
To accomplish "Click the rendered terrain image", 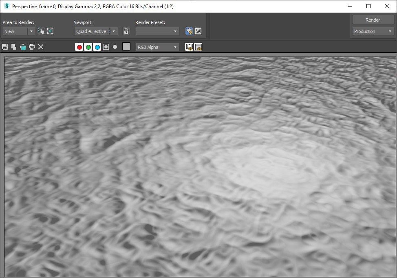I will 200,167.
